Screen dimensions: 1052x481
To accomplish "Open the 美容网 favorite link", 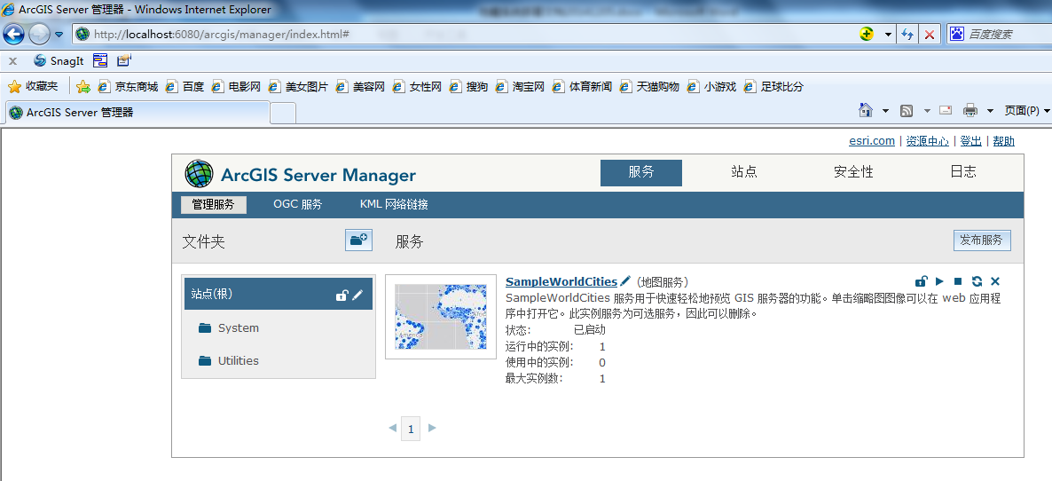I will click(360, 87).
